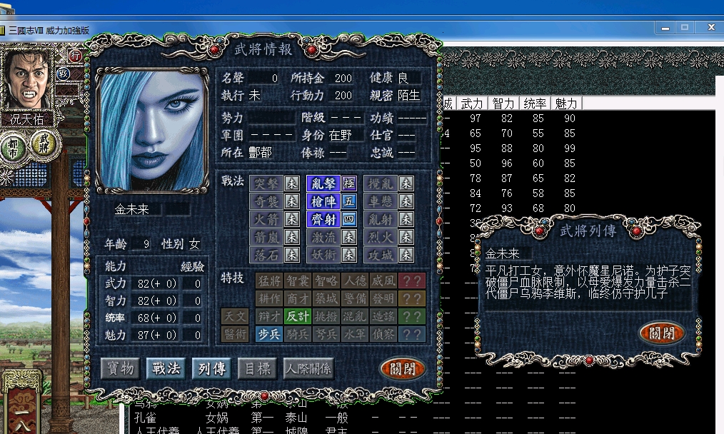Click the 火箭 tactic tile
Image resolution: width=724 pixels, height=434 pixels.
pos(266,219)
